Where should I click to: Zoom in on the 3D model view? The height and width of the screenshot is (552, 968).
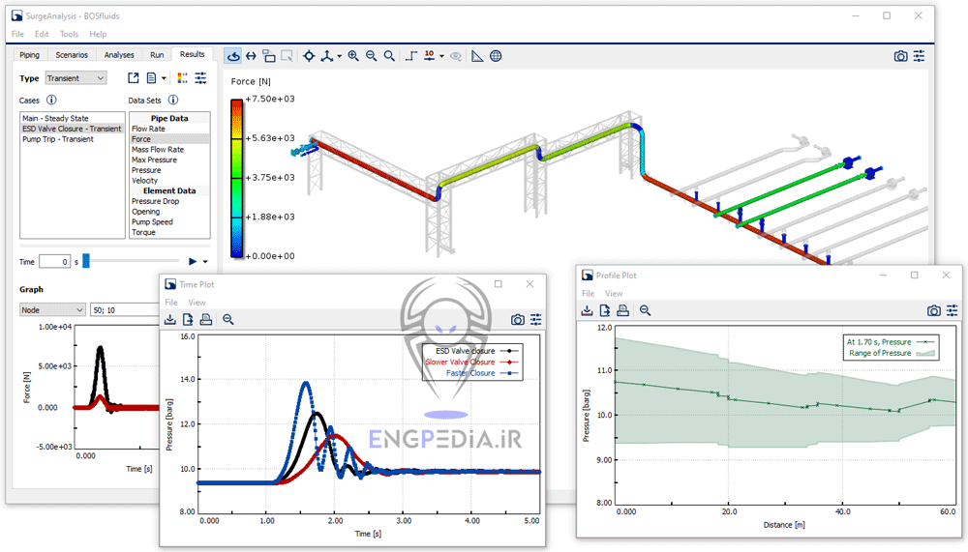coord(353,56)
